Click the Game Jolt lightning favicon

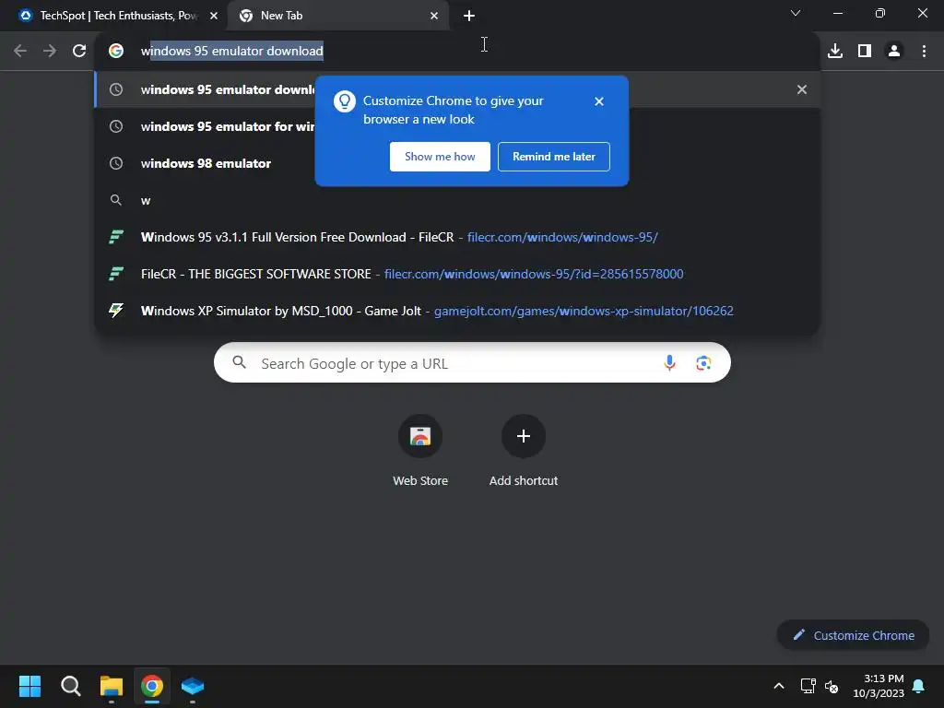(116, 311)
